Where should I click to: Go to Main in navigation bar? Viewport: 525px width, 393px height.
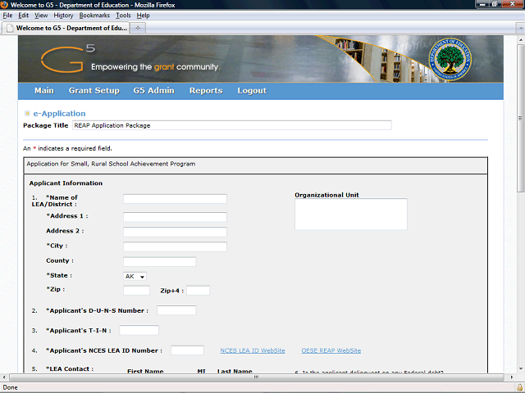tap(44, 91)
